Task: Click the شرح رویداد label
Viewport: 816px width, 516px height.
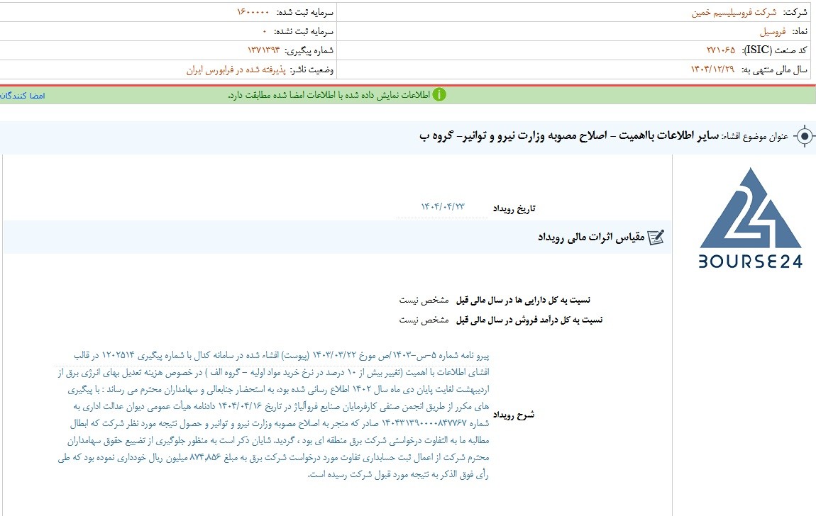Action: click(x=514, y=415)
